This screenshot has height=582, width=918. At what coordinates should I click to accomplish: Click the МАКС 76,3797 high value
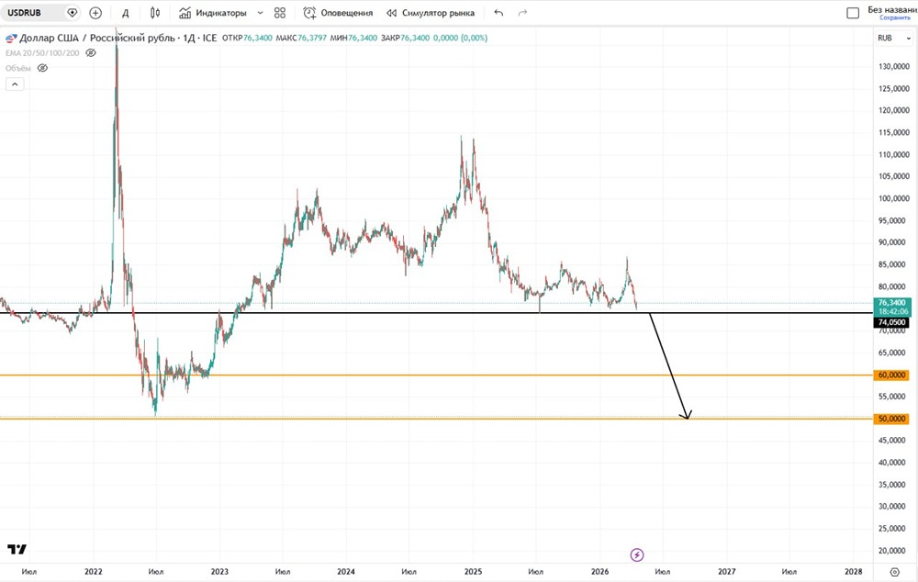(x=301, y=38)
